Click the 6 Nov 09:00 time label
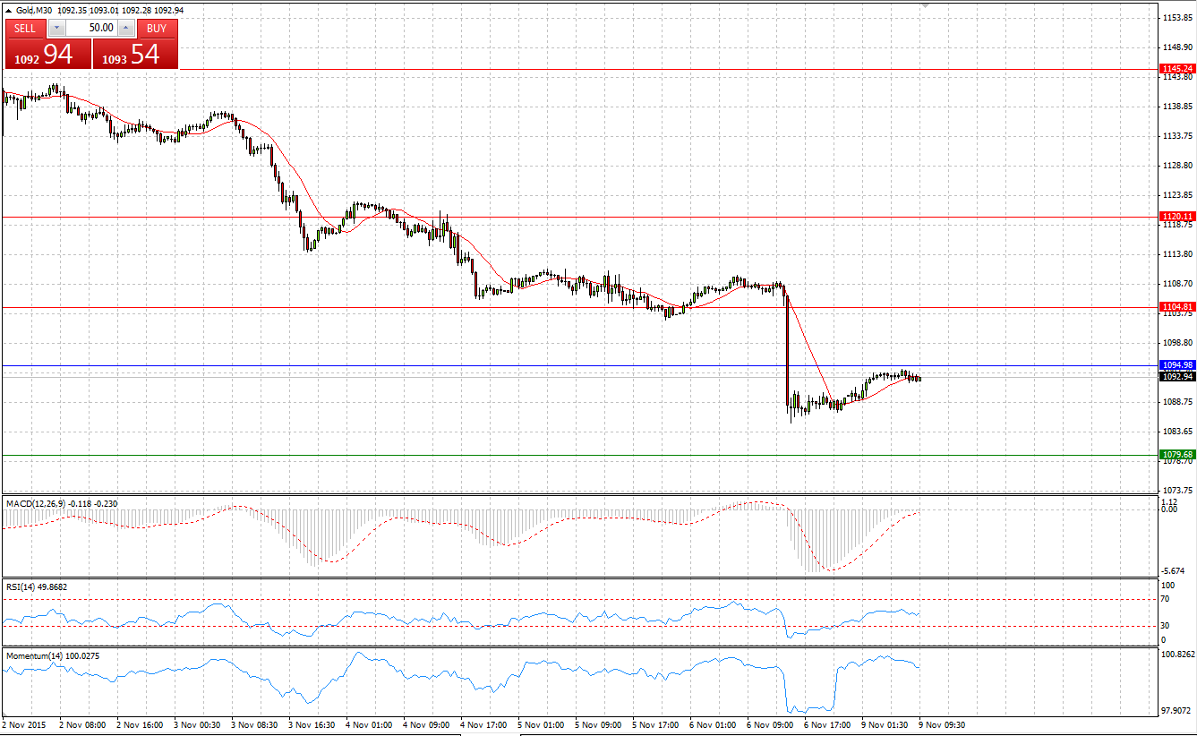 (x=771, y=723)
